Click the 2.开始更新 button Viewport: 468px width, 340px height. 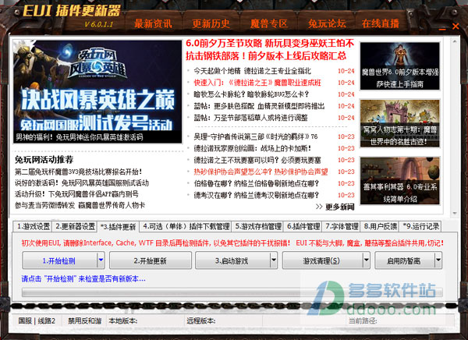[150, 260]
